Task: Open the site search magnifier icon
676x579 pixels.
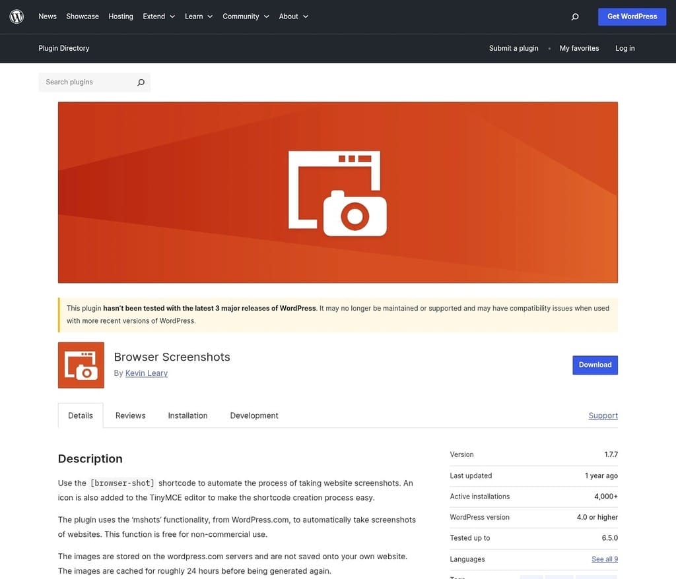Action: pyautogui.click(x=574, y=16)
